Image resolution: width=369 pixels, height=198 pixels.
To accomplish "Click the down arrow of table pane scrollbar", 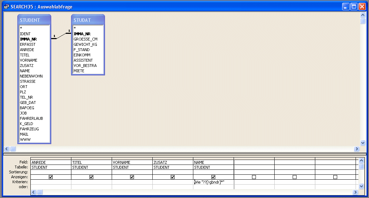I will [x=363, y=143].
